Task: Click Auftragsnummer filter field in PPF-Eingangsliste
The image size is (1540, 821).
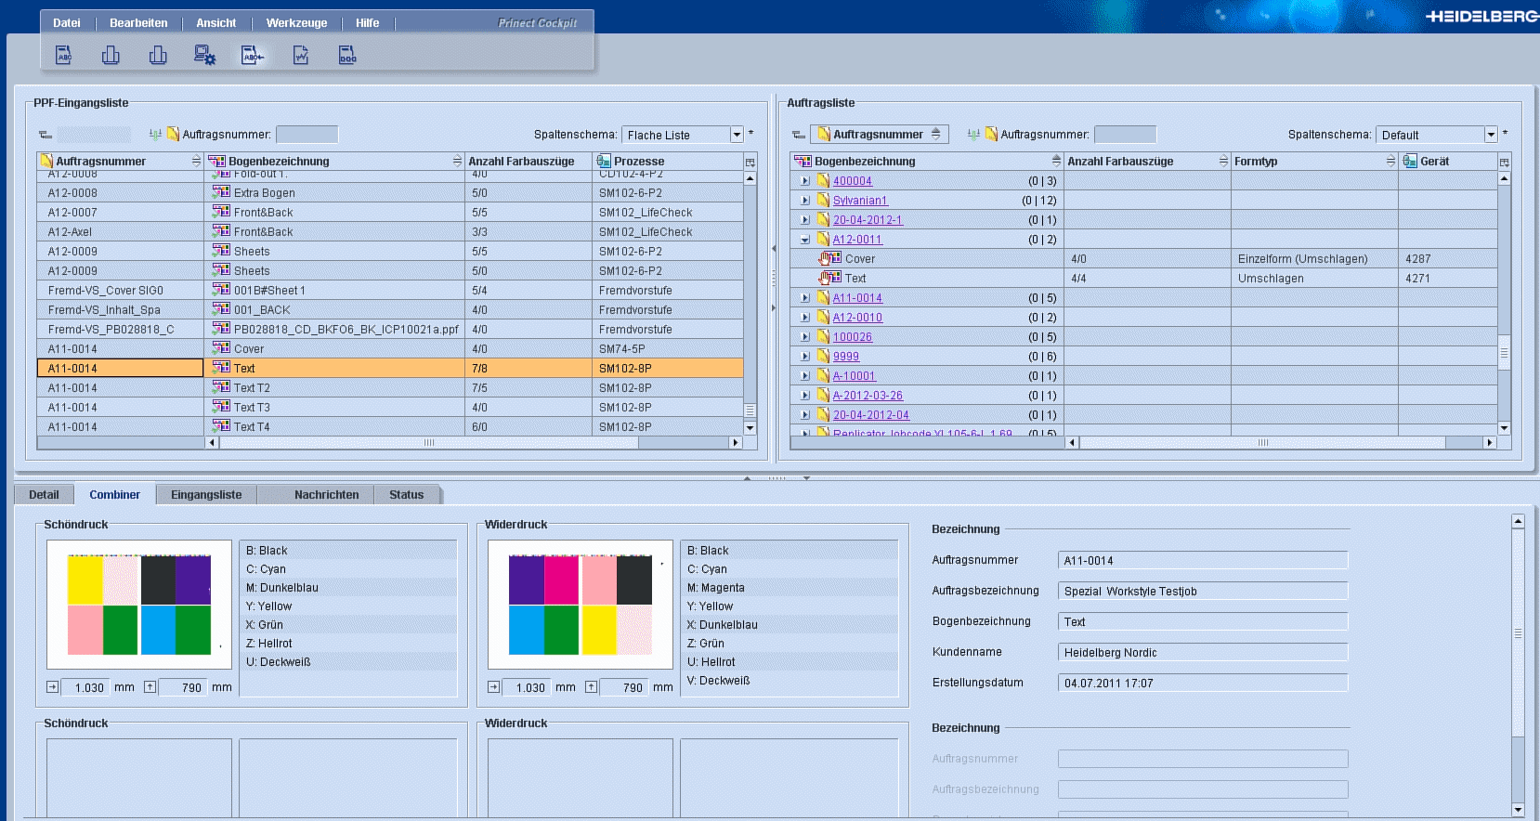Action: (x=307, y=135)
